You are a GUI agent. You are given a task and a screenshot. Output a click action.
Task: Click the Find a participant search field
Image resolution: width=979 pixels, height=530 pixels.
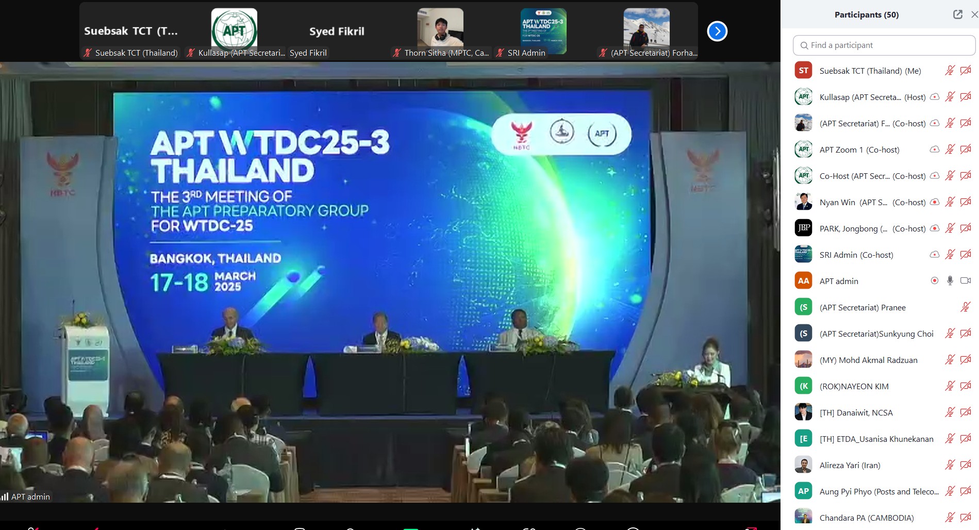coord(884,45)
